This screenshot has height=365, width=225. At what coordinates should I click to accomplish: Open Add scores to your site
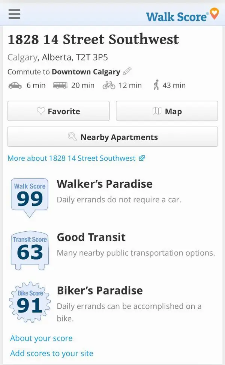pos(51,353)
